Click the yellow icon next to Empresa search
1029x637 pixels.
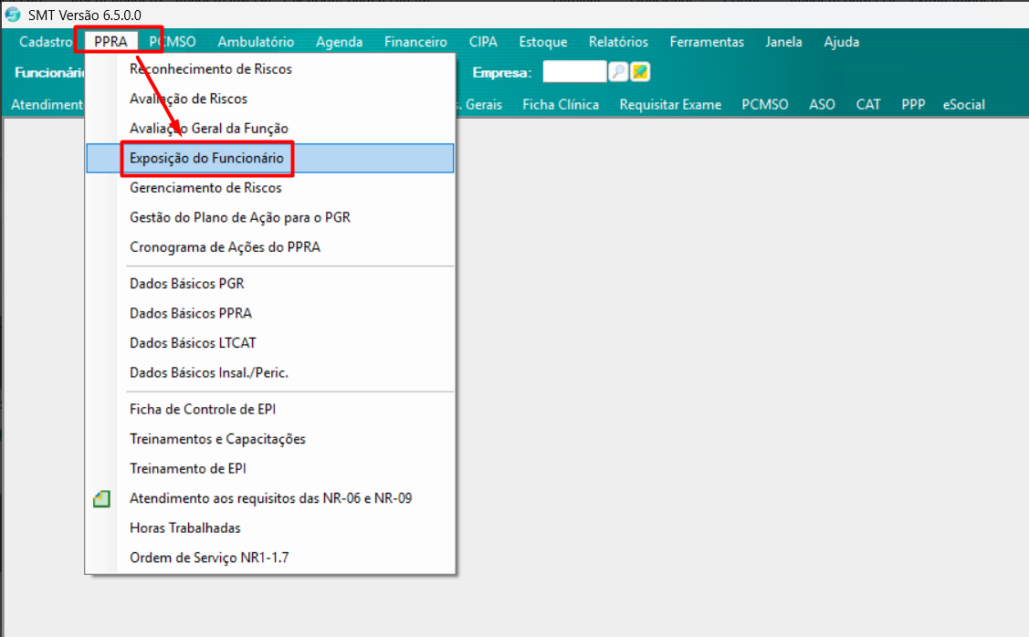point(640,72)
